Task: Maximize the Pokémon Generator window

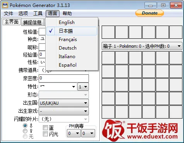Action: [x=163, y=5]
